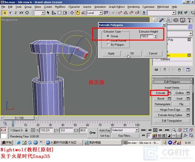195x162 pixels.
Task: Open Extrude Along Spline settings box
Action: click(188, 115)
